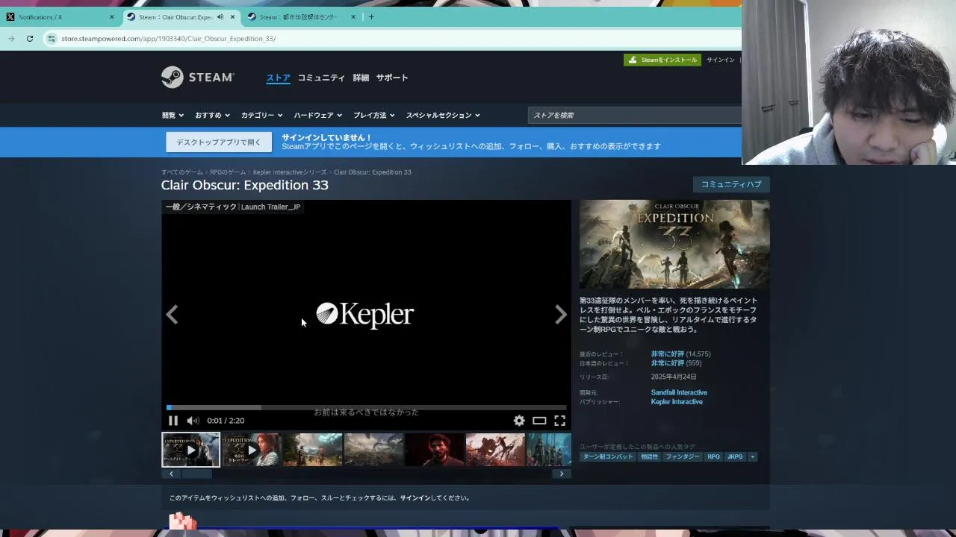
Task: Enter fullscreen video mode
Action: (x=559, y=421)
